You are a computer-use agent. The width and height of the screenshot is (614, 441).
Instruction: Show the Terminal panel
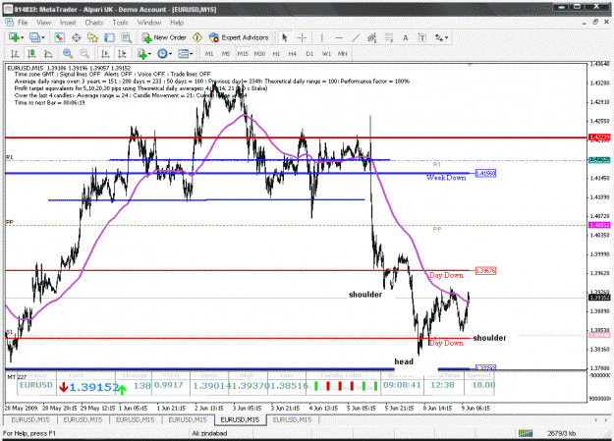(x=109, y=37)
